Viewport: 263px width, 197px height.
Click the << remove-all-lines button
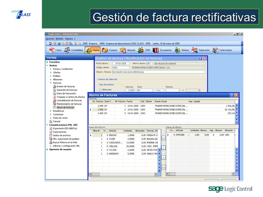164,167
